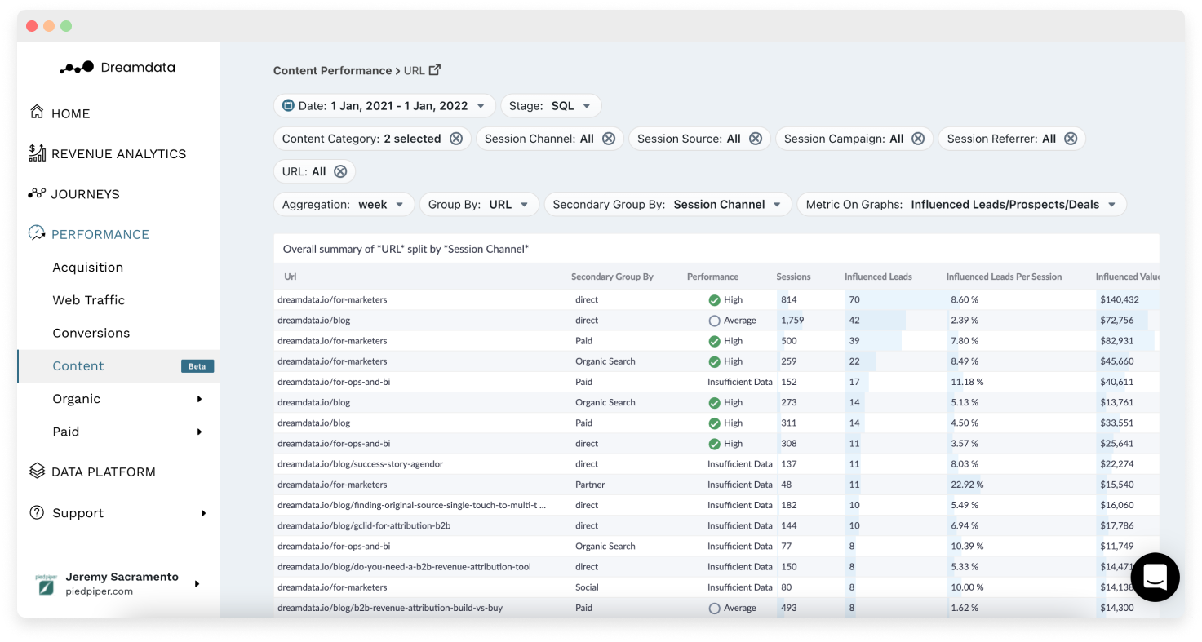Open the Intercom chat bubble
Screen dimensions: 1202x642
[x=1155, y=577]
